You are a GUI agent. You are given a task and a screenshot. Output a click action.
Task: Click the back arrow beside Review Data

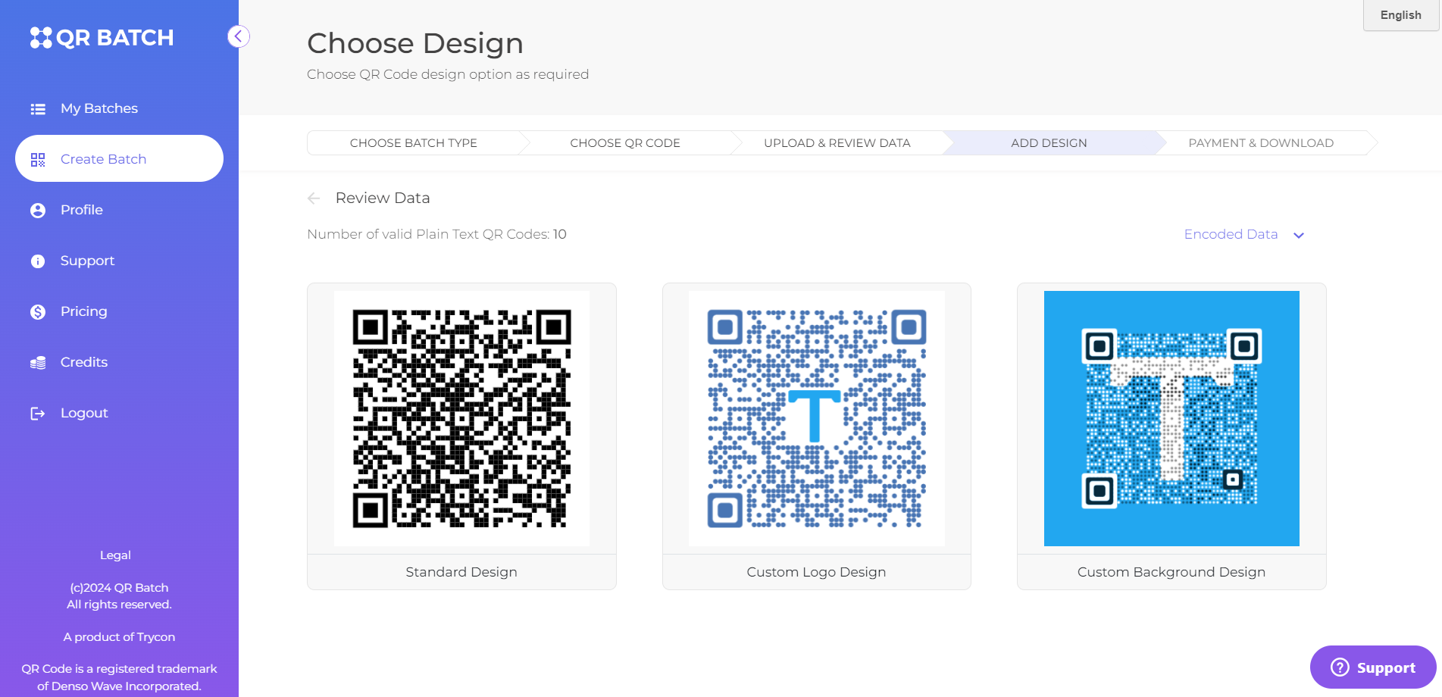point(314,198)
